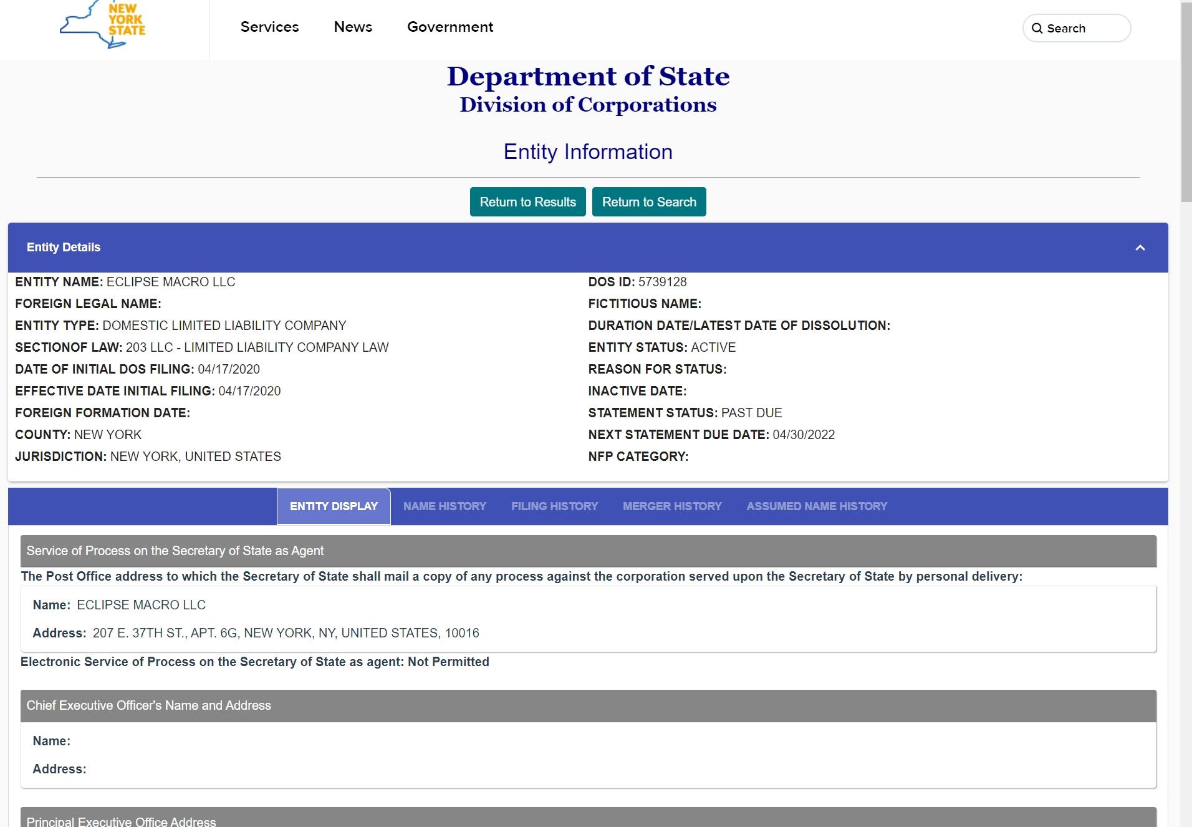
Task: Click Chief Executive Officer's Name section header
Action: coord(589,705)
